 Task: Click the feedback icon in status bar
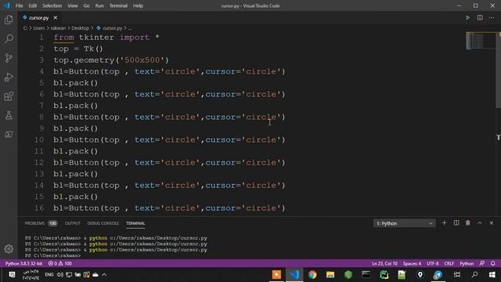[482, 263]
